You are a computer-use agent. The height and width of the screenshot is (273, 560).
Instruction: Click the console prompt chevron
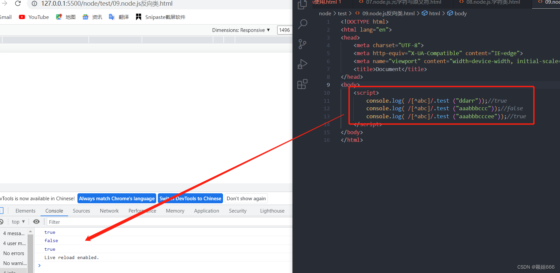click(39, 265)
